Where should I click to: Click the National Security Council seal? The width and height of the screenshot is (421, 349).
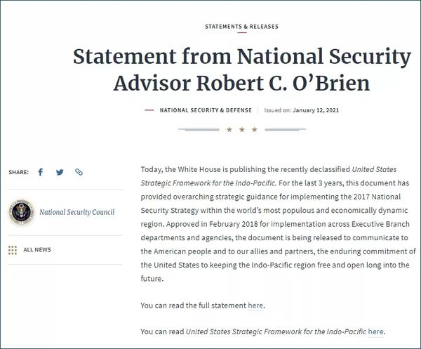point(21,211)
